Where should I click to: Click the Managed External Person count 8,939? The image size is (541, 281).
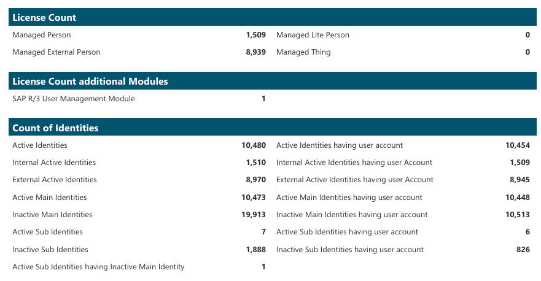click(x=255, y=52)
